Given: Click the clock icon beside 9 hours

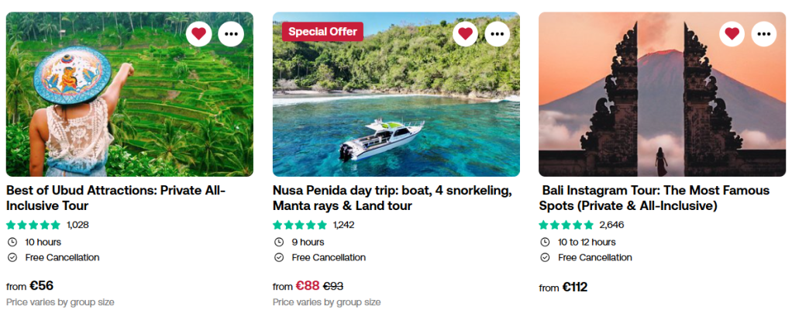Looking at the screenshot, I should tap(278, 242).
